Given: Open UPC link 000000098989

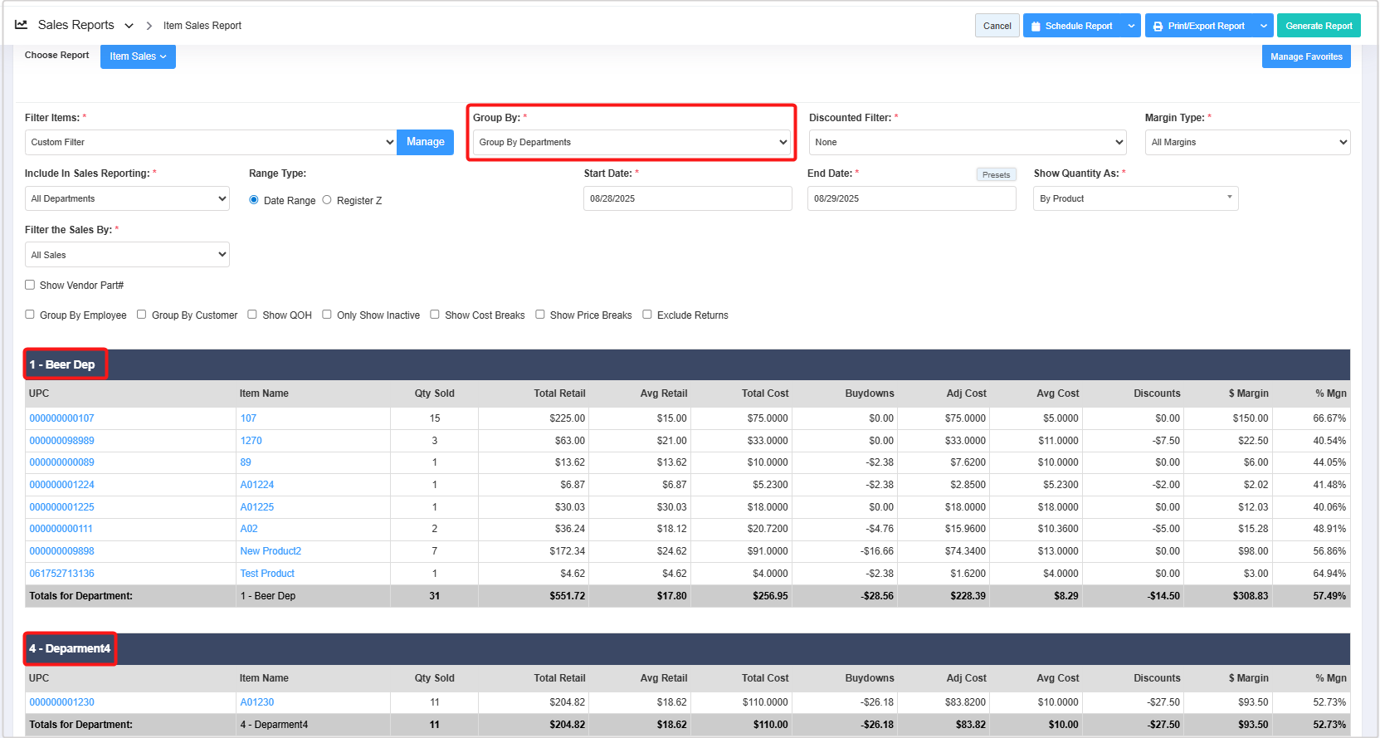Looking at the screenshot, I should [x=62, y=441].
